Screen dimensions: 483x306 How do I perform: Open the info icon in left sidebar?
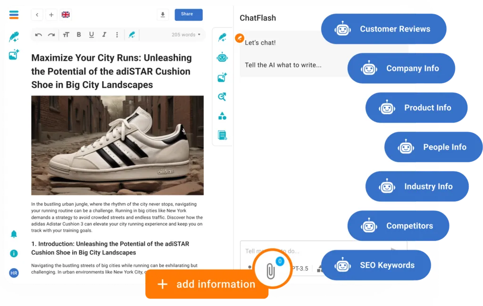point(14,253)
